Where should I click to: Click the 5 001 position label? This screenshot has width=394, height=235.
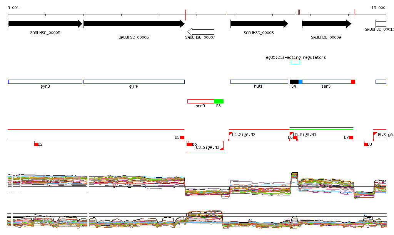13,8
